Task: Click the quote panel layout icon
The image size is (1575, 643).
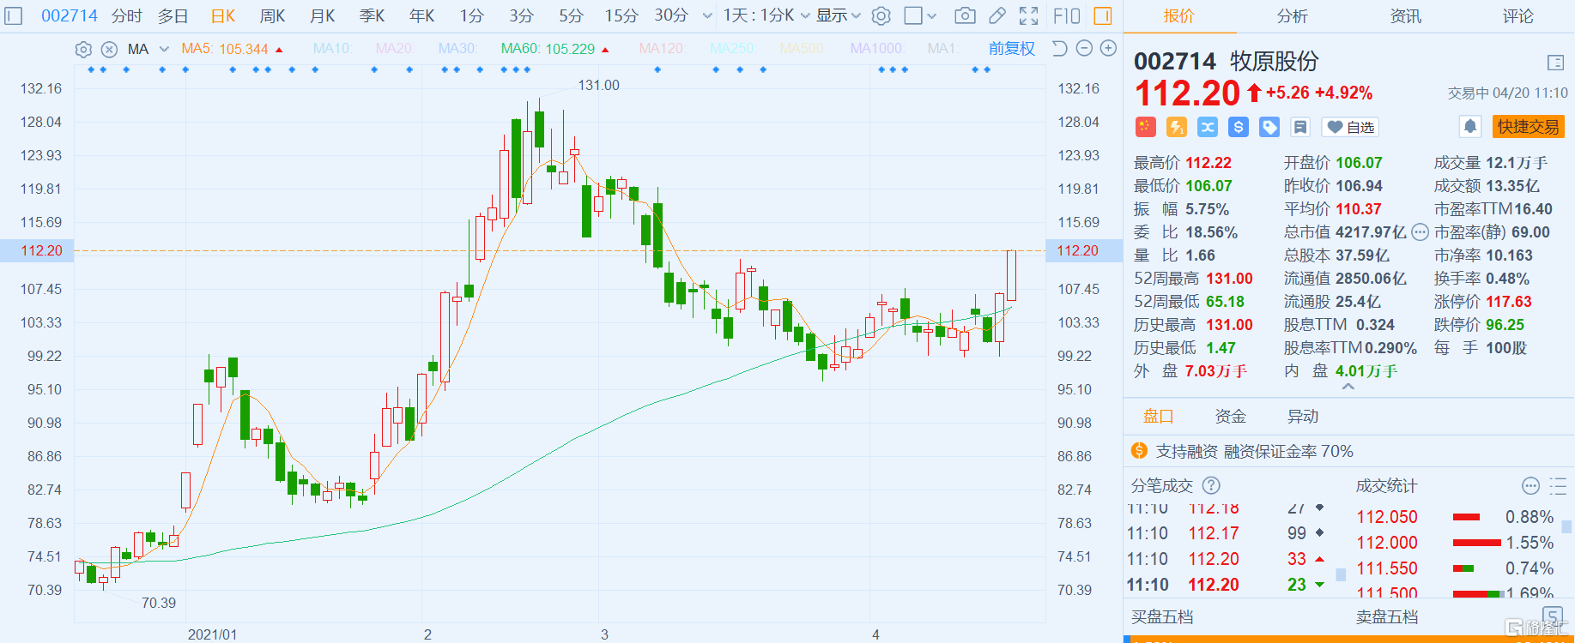Action: pos(1555,62)
